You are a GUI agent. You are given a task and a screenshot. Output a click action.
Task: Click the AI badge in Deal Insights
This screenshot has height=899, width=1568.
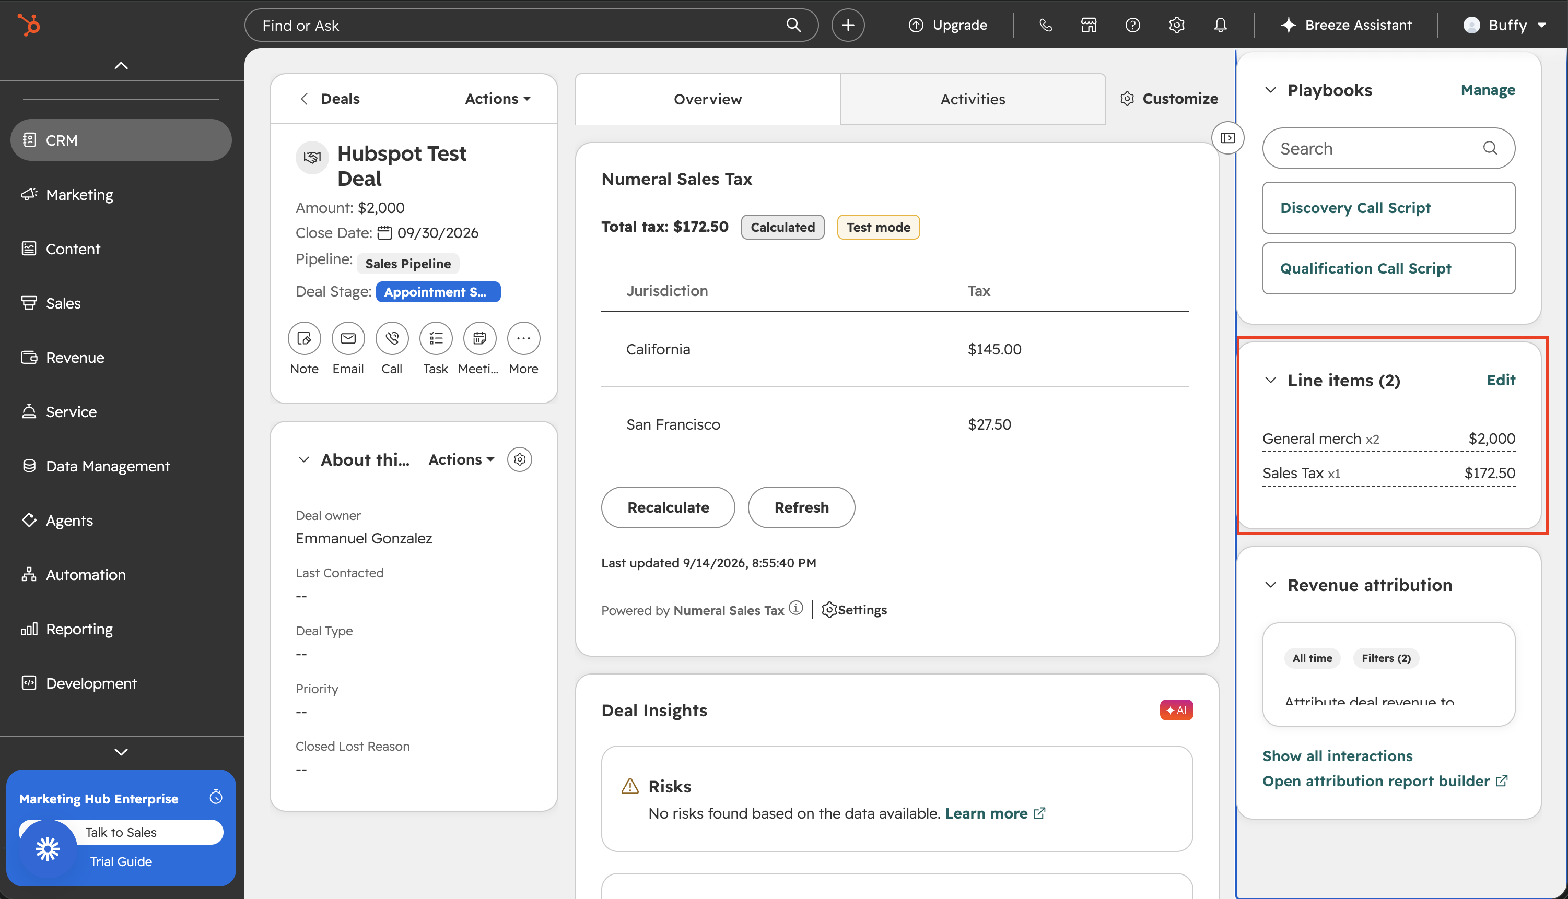[x=1176, y=710]
